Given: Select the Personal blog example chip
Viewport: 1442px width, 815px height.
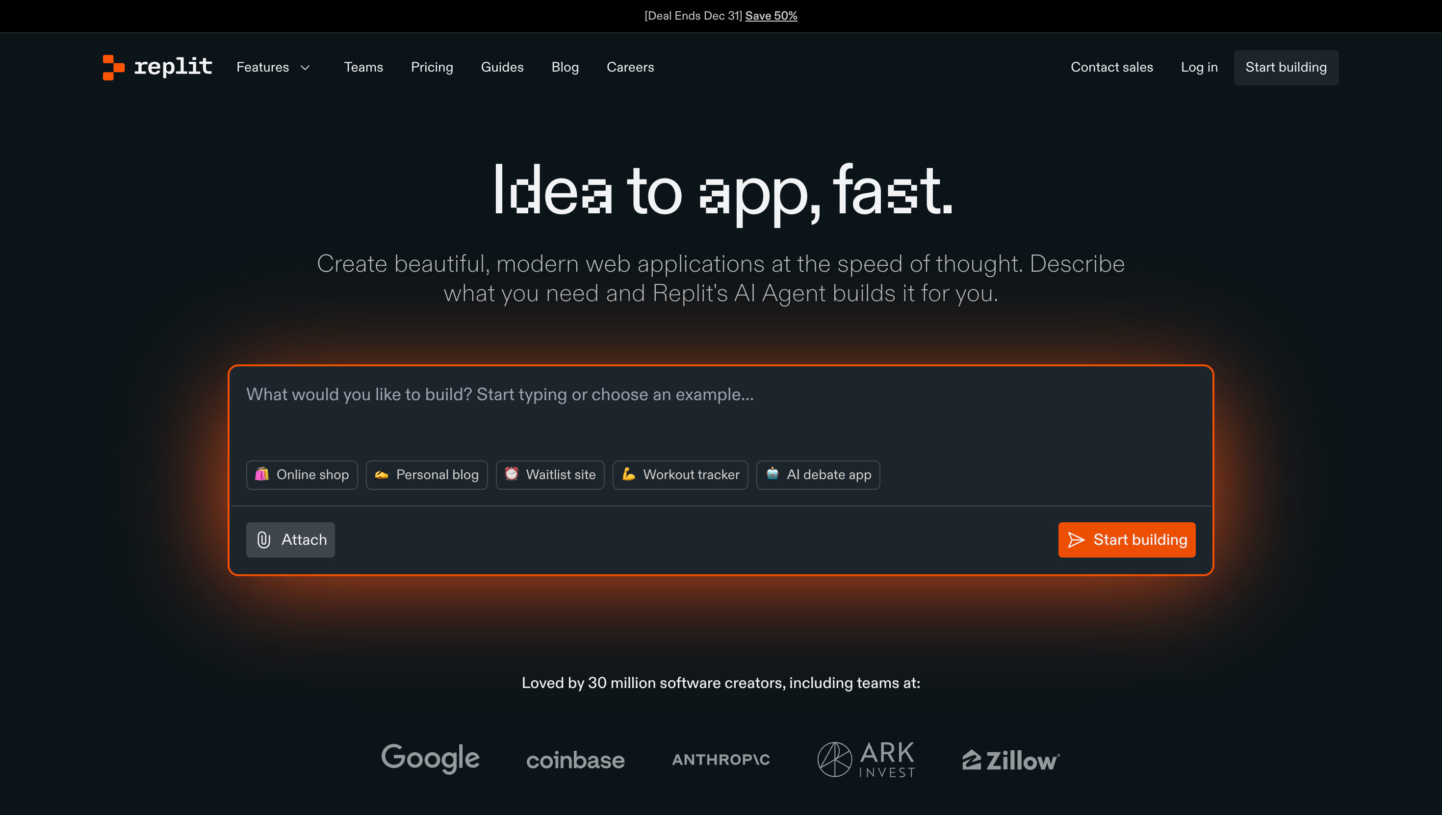Looking at the screenshot, I should [427, 475].
